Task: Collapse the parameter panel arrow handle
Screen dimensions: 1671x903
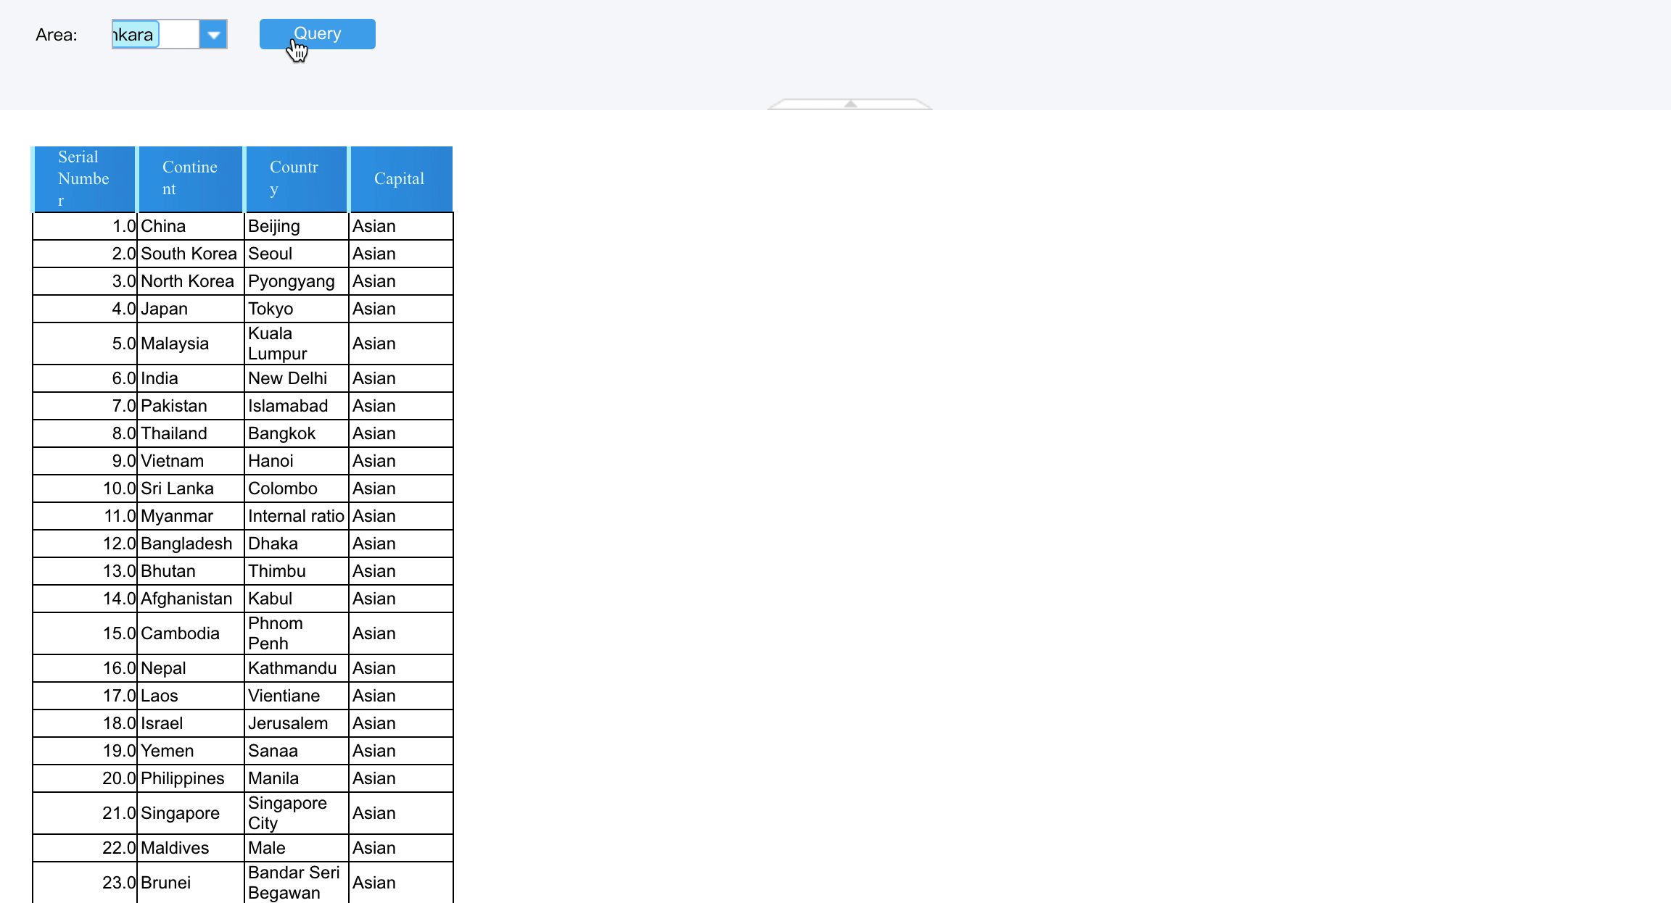Action: (850, 104)
